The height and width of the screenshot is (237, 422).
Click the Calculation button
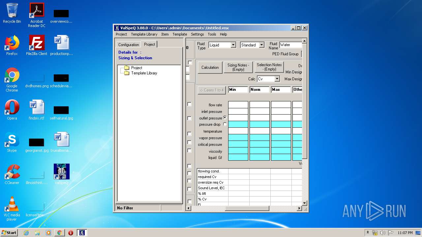click(210, 67)
